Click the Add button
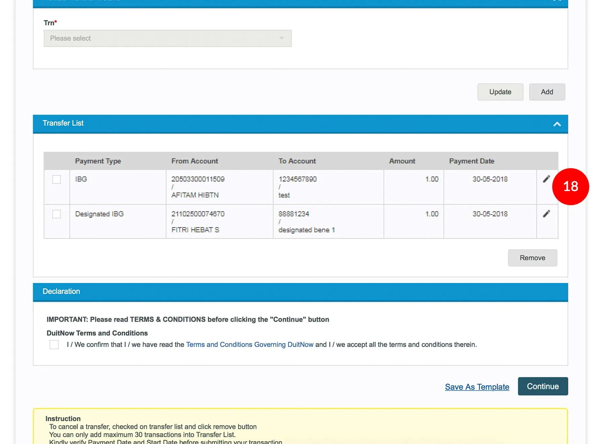 (547, 92)
